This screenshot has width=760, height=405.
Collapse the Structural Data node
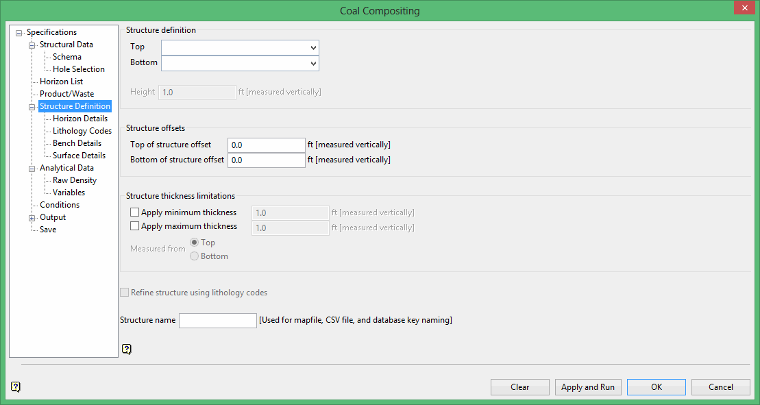point(32,45)
